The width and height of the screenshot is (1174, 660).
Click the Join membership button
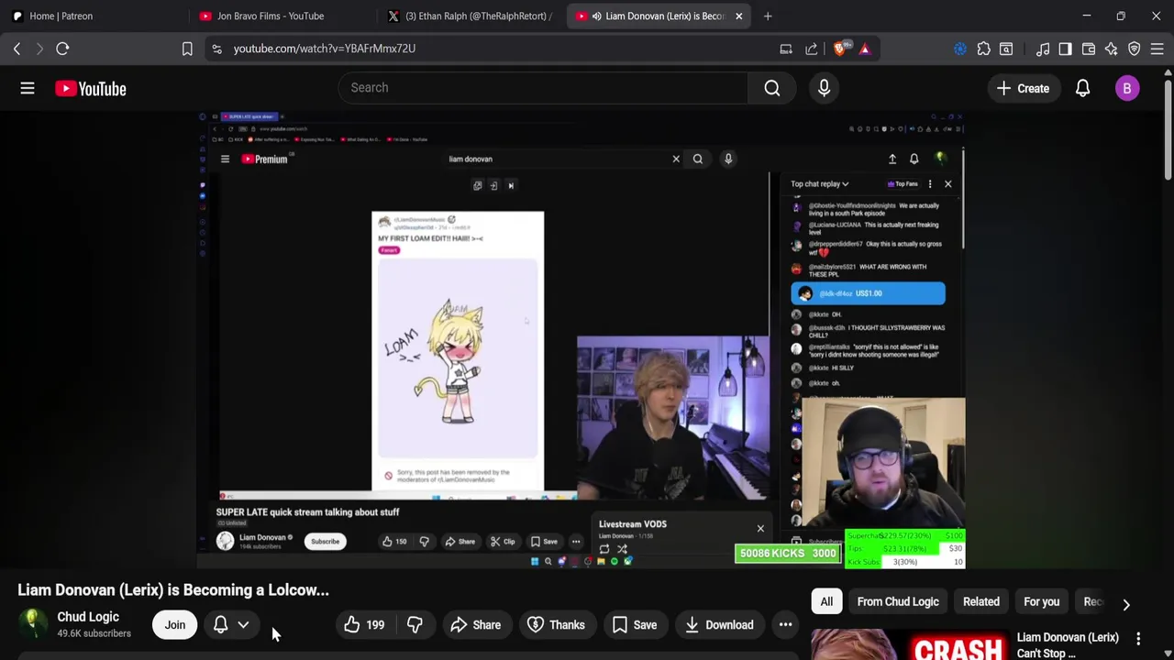pos(174,625)
